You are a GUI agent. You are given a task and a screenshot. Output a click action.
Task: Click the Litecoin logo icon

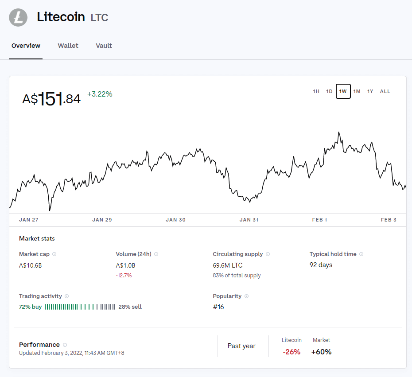click(18, 18)
